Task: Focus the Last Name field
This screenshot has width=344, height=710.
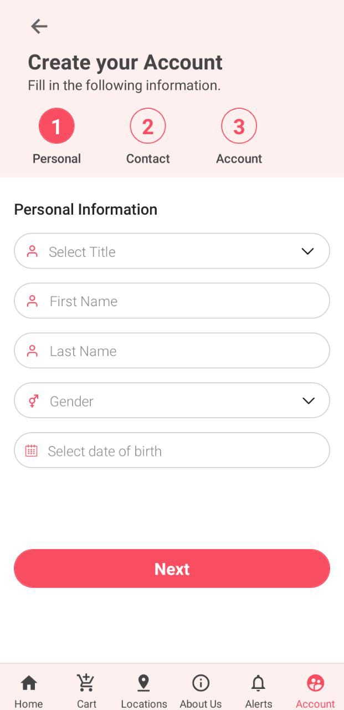Action: click(x=172, y=351)
